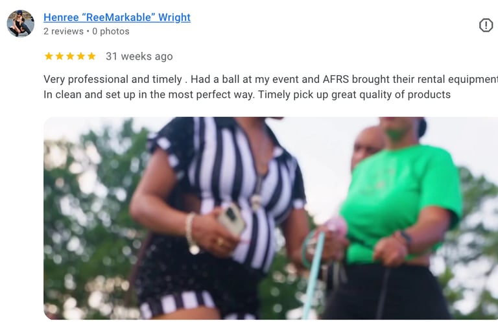Screen dimensions: 498x332
Task: Click the report review exclamation icon
Action: click(486, 25)
